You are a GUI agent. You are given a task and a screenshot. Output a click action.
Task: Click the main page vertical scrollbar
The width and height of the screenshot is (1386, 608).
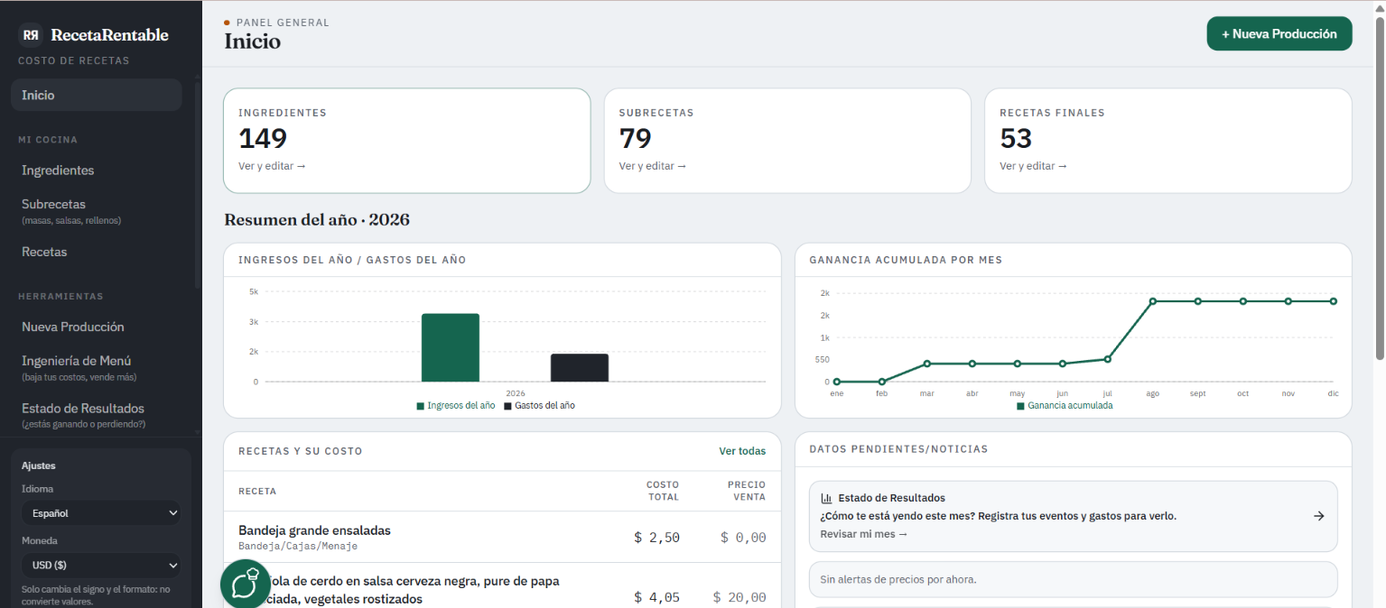pyautogui.click(x=1379, y=189)
